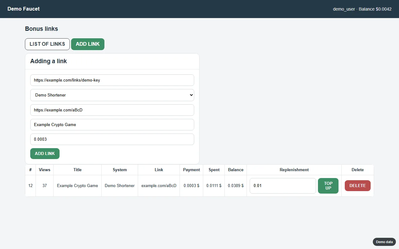Click the Replenishment column header
The image size is (399, 249).
(x=294, y=170)
